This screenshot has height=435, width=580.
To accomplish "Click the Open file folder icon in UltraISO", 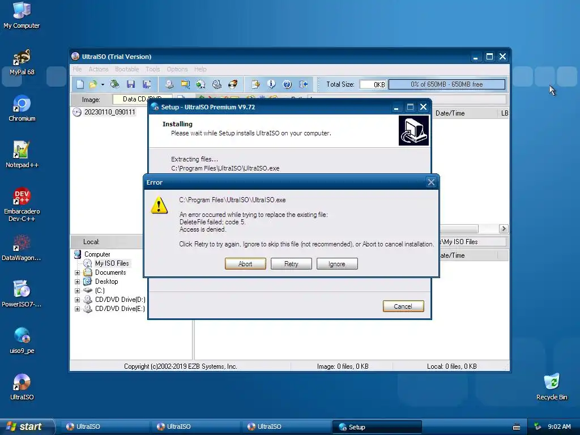I will pyautogui.click(x=93, y=84).
